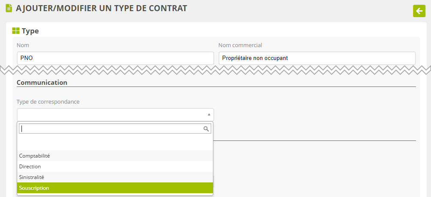Click the magnifier icon in the dropdown search

(x=206, y=128)
